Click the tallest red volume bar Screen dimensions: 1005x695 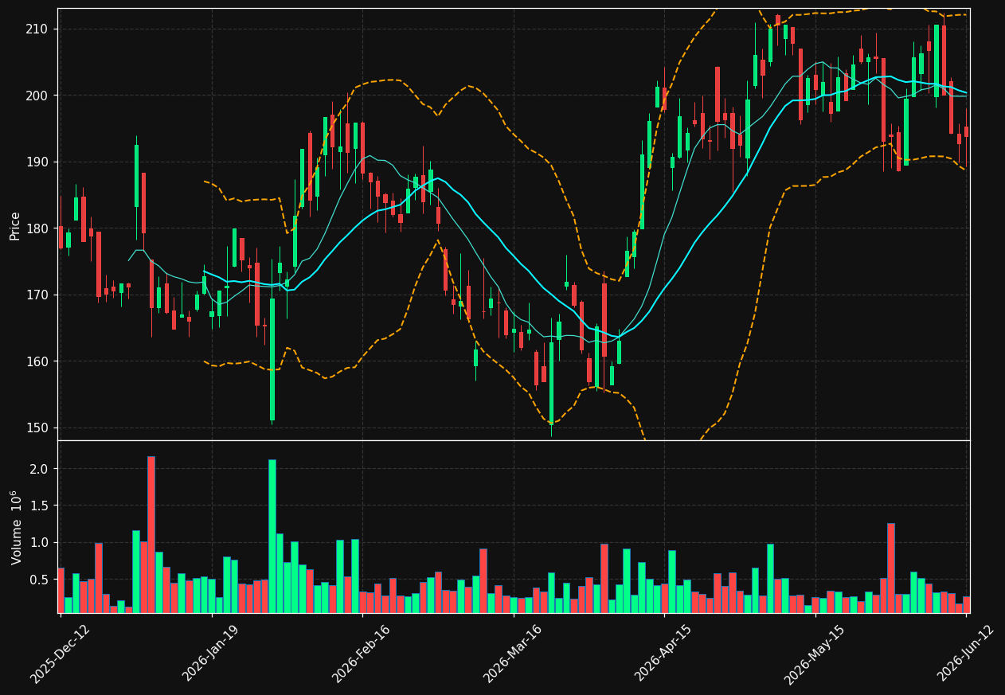(151, 534)
